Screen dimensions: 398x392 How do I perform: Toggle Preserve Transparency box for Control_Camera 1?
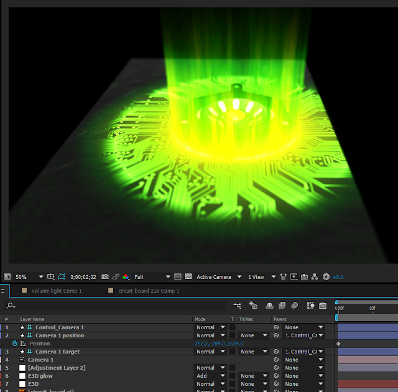(x=232, y=327)
